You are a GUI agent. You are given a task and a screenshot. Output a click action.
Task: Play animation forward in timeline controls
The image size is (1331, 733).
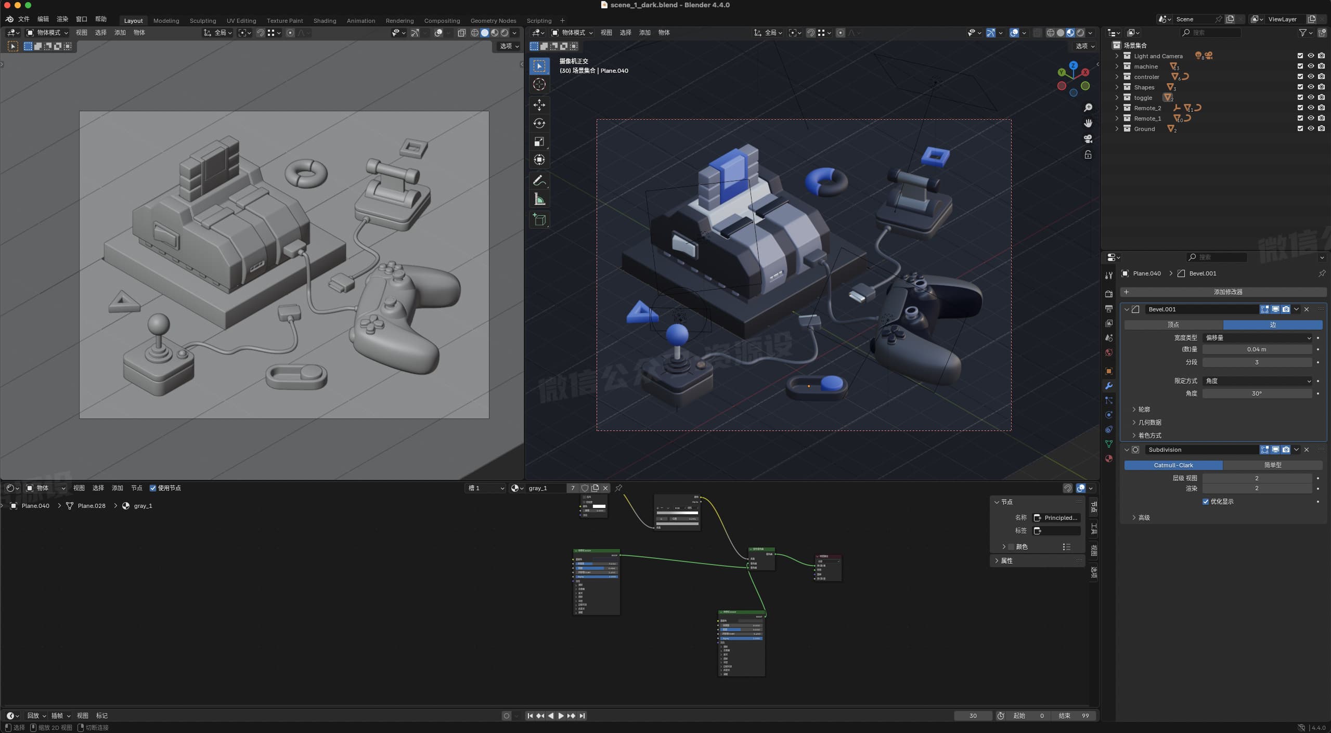[561, 715]
